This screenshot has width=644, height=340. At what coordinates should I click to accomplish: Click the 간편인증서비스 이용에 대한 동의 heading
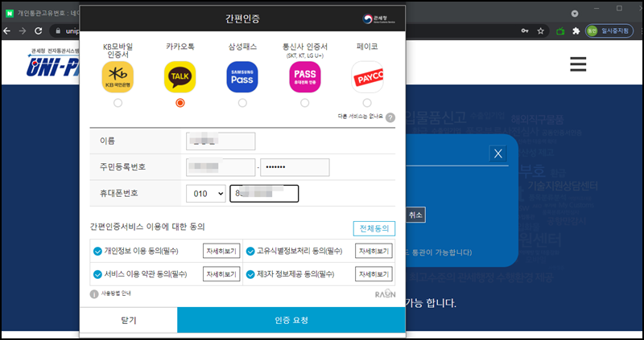[147, 227]
